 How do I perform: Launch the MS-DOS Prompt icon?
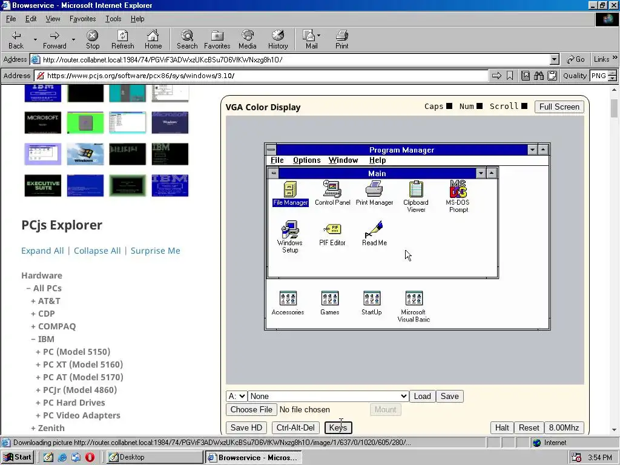(458, 197)
